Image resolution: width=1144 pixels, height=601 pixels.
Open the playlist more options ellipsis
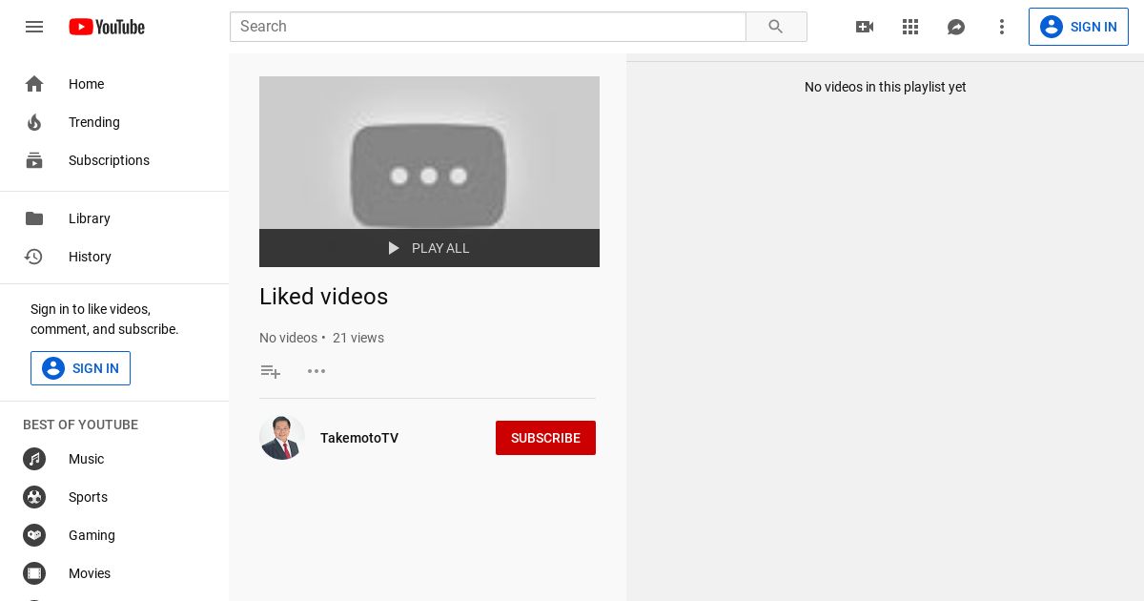317,371
